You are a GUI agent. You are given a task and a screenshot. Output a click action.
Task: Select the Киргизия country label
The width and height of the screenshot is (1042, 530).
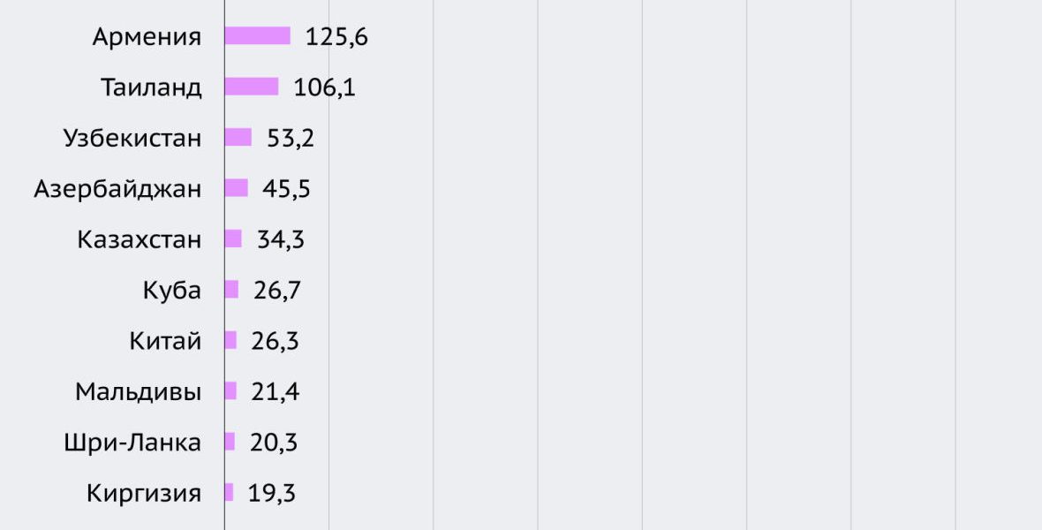tap(144, 493)
